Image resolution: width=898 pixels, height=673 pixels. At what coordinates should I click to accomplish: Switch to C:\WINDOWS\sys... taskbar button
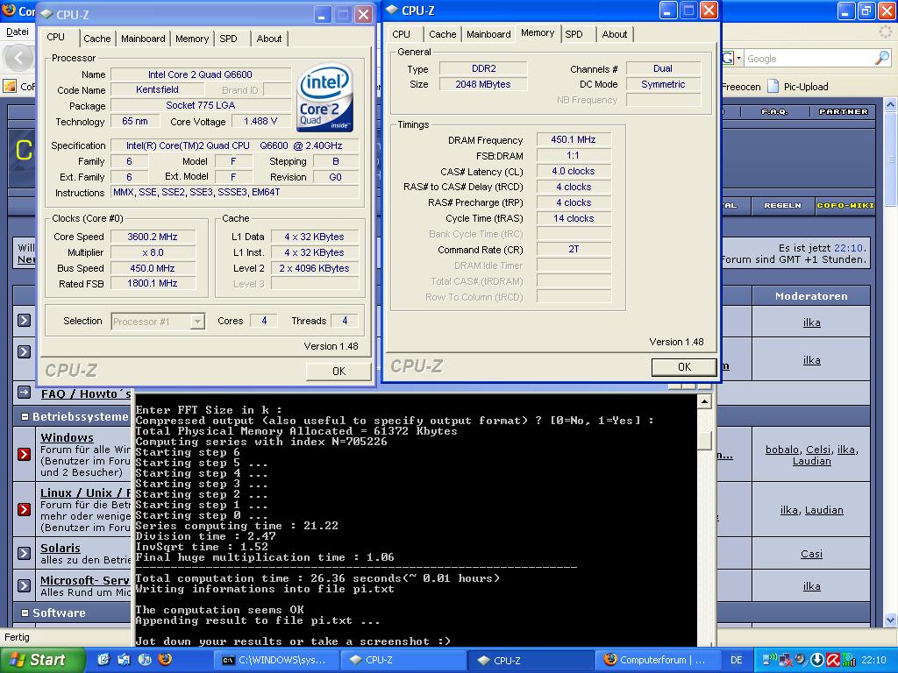point(276,660)
